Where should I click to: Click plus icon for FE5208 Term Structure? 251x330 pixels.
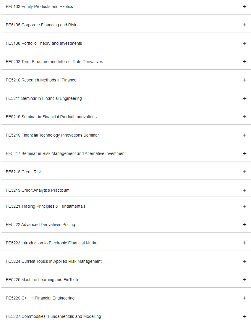point(244,62)
